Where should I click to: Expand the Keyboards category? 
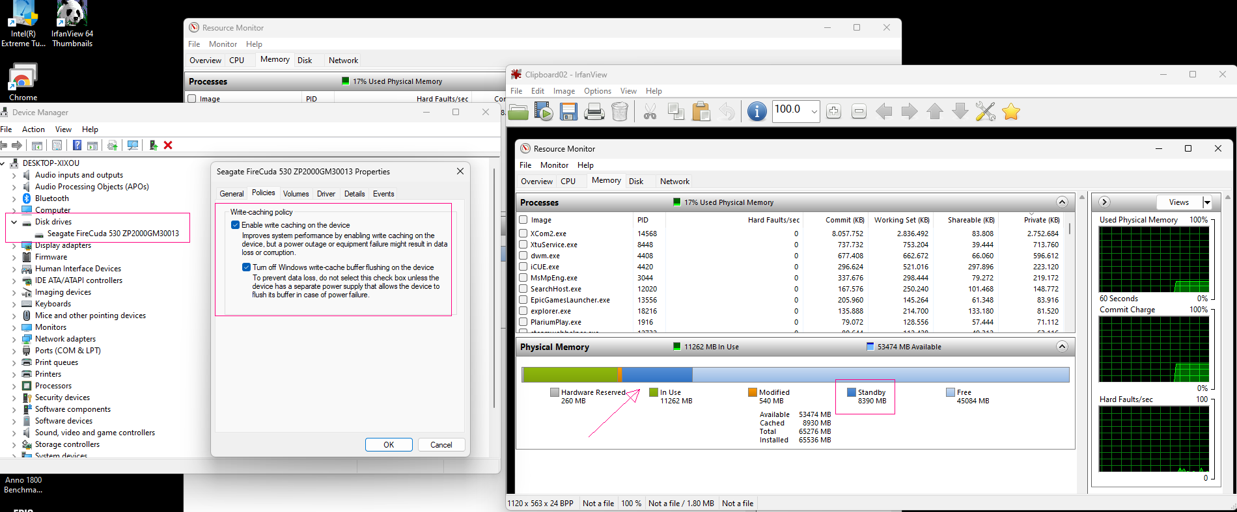click(x=14, y=304)
